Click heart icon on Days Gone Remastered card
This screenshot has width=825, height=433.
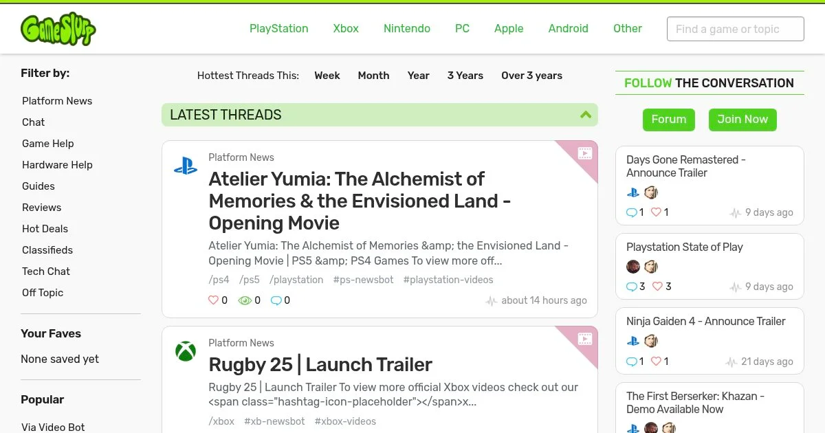(656, 212)
